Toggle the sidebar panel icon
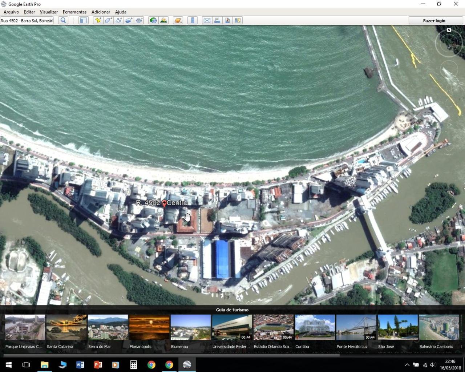The image size is (465, 372). (84, 20)
